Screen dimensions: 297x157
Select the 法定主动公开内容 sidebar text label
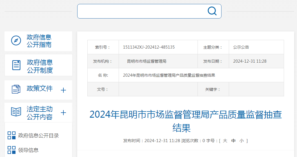40,113
